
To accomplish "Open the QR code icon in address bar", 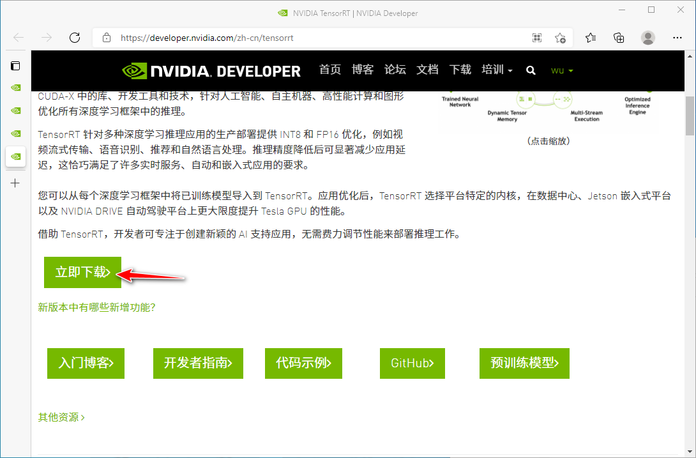I will 537,38.
